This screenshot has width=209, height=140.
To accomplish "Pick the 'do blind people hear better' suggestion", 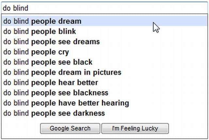I will coord(51,82).
